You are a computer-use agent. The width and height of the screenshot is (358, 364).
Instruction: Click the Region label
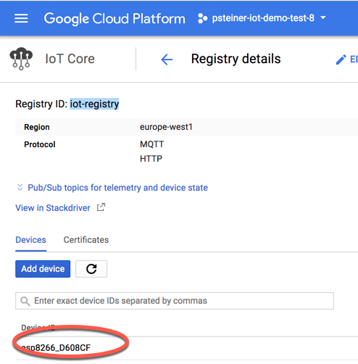pyautogui.click(x=37, y=127)
